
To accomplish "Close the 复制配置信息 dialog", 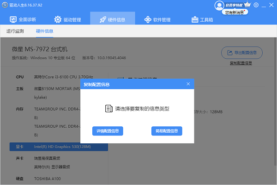I will tap(188, 84).
